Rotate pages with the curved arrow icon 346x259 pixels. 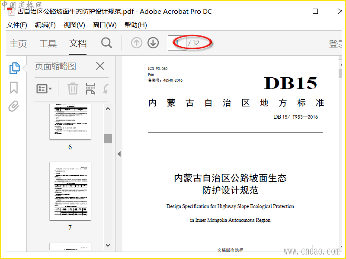pyautogui.click(x=106, y=89)
